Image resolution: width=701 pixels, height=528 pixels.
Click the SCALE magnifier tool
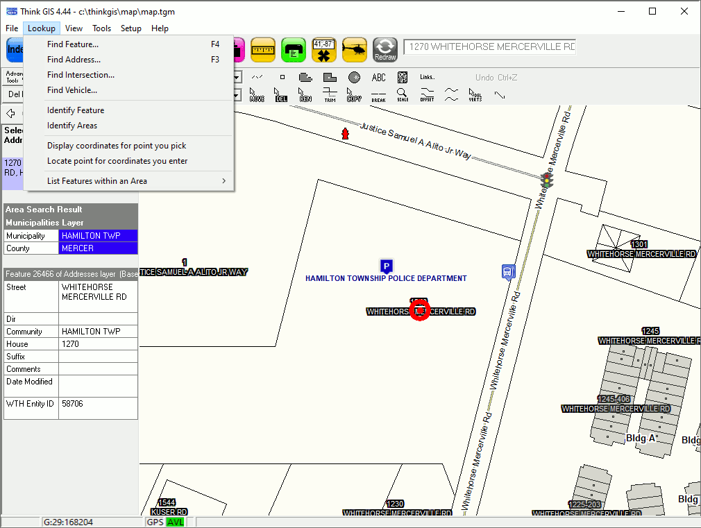403,95
